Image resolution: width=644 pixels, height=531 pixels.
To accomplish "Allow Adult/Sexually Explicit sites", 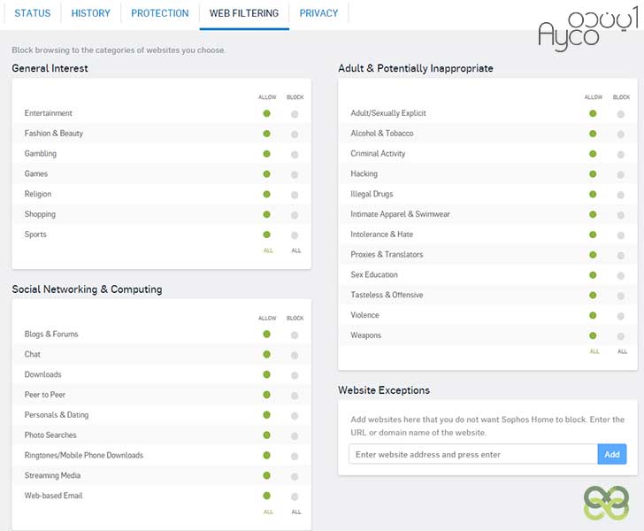I will [593, 113].
